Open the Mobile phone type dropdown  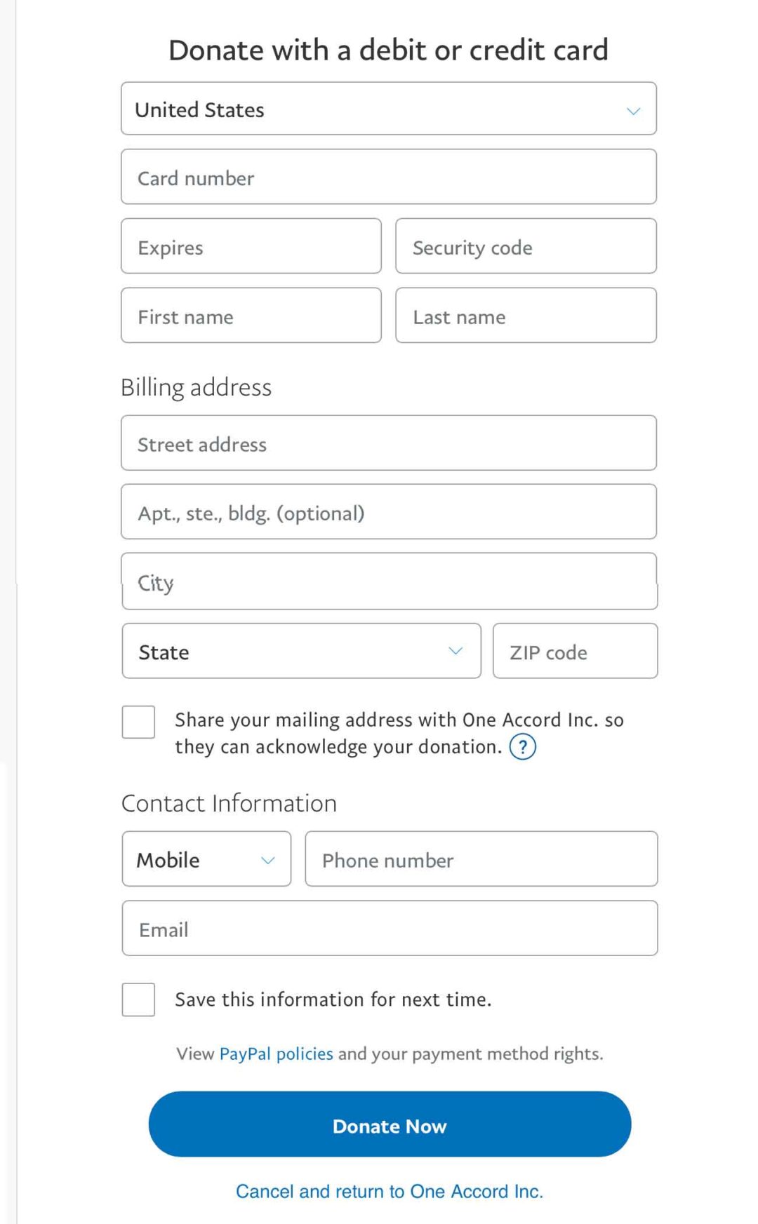206,859
